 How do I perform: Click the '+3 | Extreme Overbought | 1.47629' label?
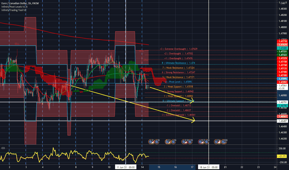pos(178,49)
